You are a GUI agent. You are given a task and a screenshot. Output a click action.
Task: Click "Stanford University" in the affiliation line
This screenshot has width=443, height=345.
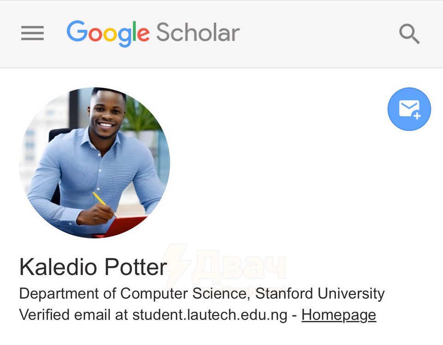[x=320, y=293]
